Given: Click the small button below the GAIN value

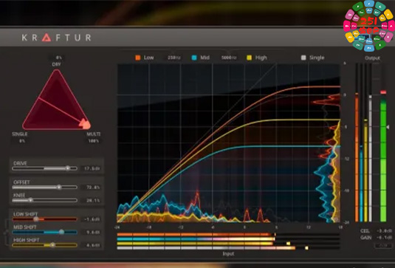Looking at the screenshot, I should (x=384, y=246).
